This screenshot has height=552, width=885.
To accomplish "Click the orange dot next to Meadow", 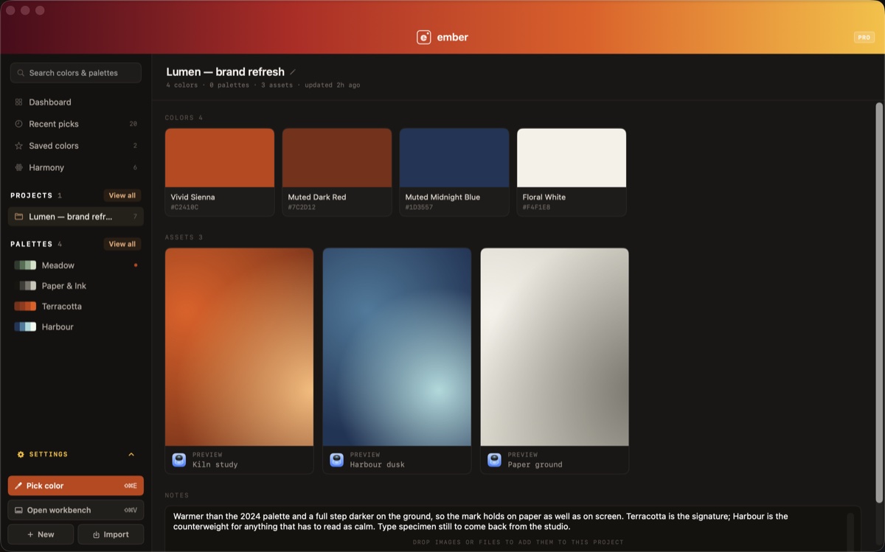I will [x=136, y=265].
